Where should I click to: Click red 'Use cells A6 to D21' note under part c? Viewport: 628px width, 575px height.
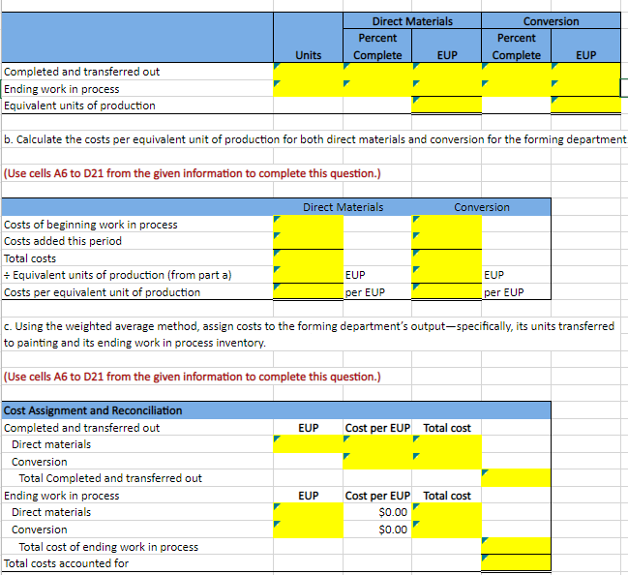pos(193,377)
